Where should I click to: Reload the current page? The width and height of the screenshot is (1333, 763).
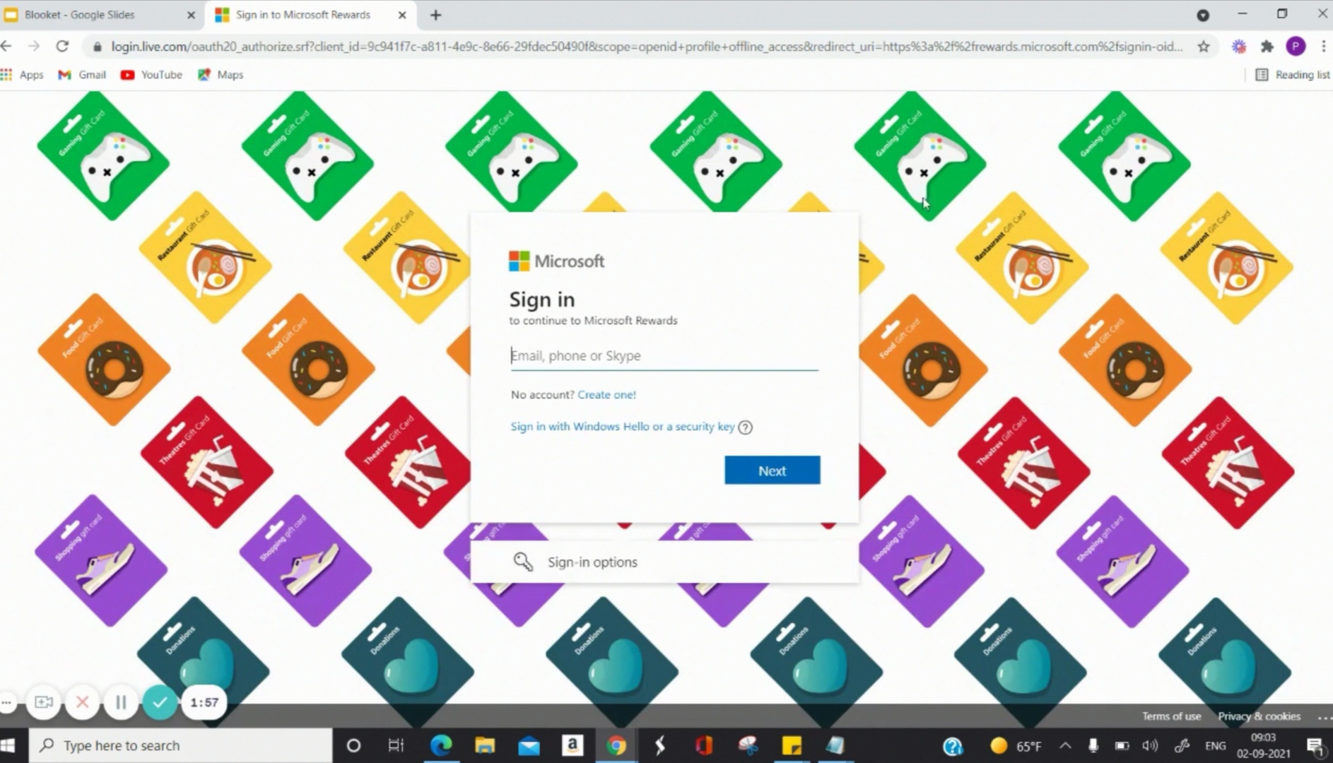[x=62, y=47]
